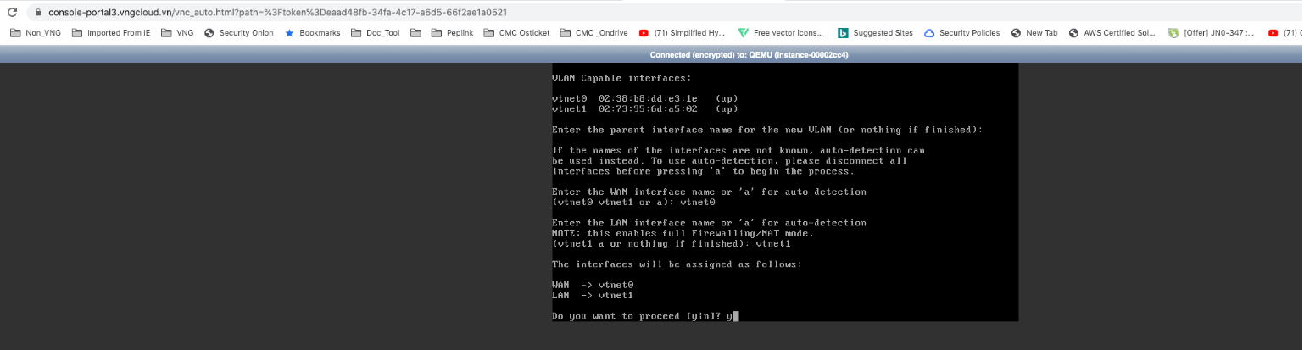Click the browser reload button
This screenshot has width=1304, height=350.
coord(12,13)
